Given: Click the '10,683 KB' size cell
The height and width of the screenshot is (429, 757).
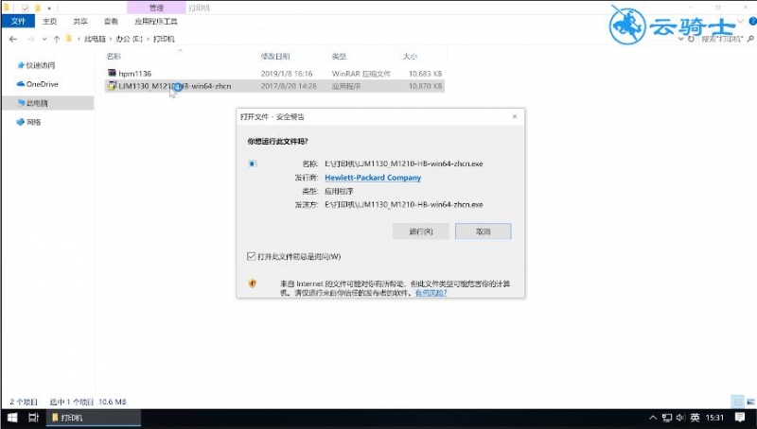Looking at the screenshot, I should point(425,74).
